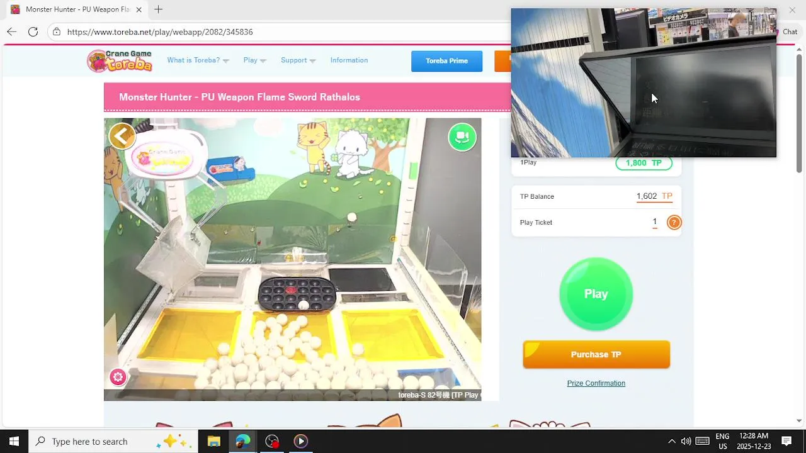Reload the page with the refresh icon

pyautogui.click(x=33, y=31)
